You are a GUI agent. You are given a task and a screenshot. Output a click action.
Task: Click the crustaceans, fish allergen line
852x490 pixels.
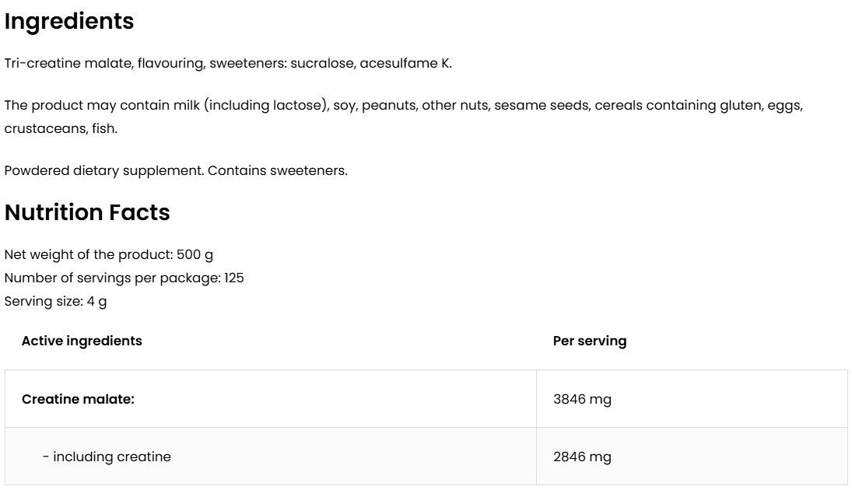pyautogui.click(x=61, y=128)
